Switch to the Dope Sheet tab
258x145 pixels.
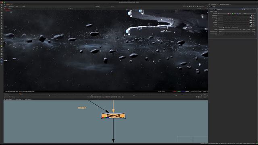(x=28, y=99)
